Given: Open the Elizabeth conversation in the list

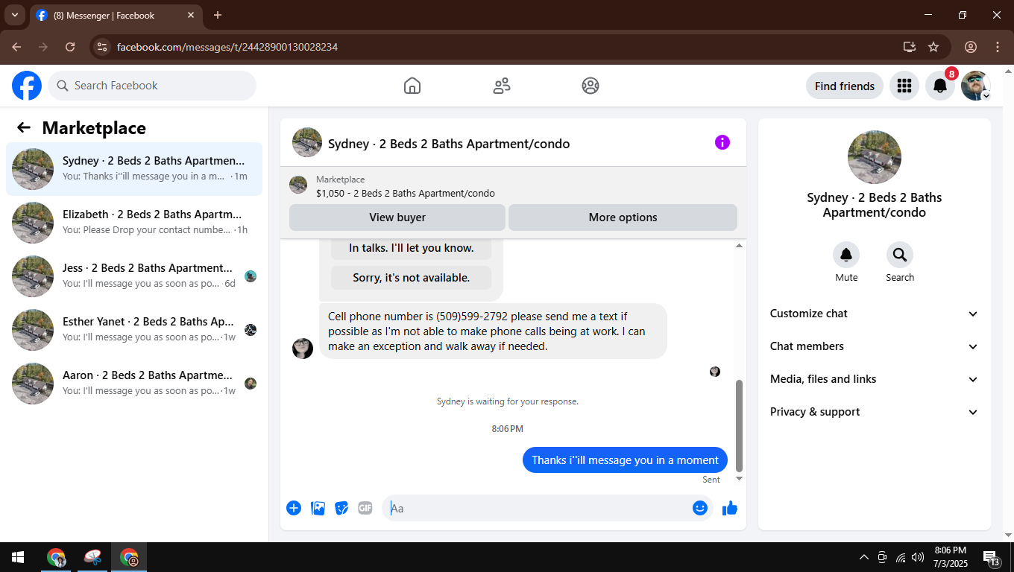Looking at the screenshot, I should (134, 223).
